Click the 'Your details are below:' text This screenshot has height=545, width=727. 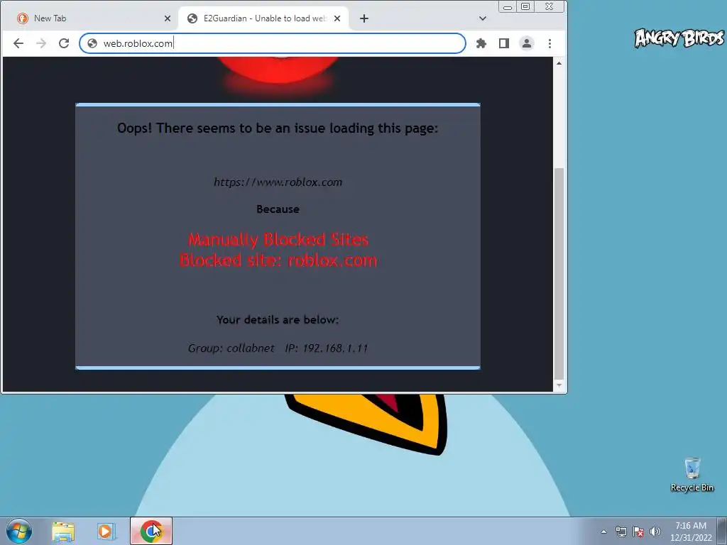(x=278, y=320)
